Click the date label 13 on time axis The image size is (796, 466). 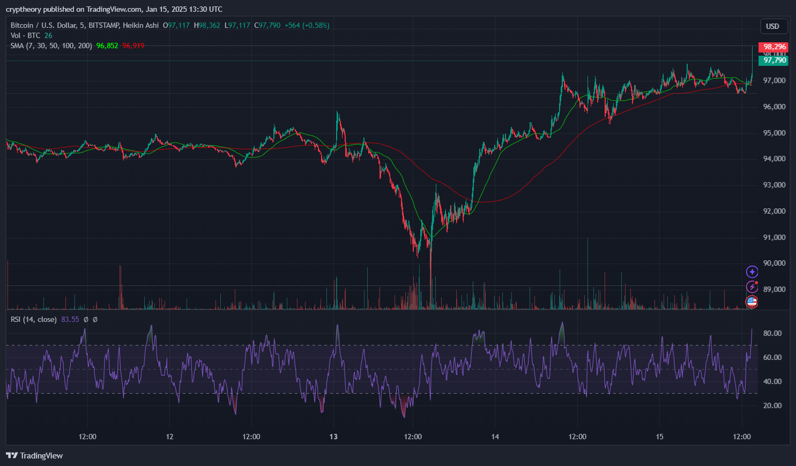[333, 437]
